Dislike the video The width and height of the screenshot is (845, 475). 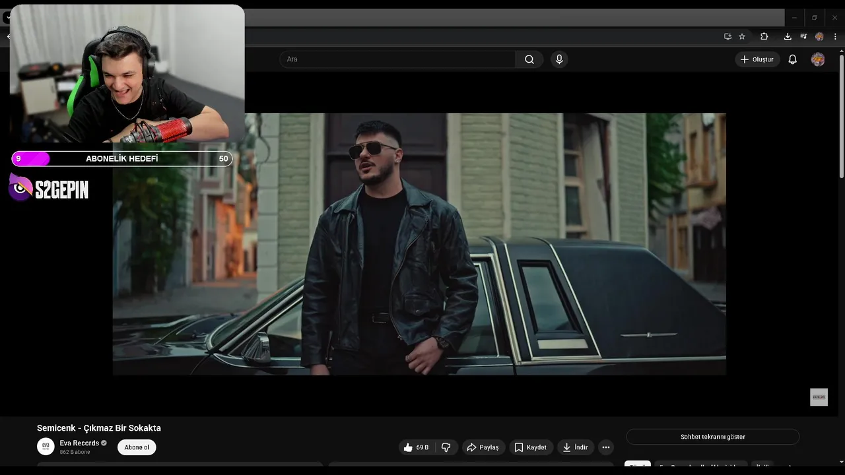click(x=446, y=447)
